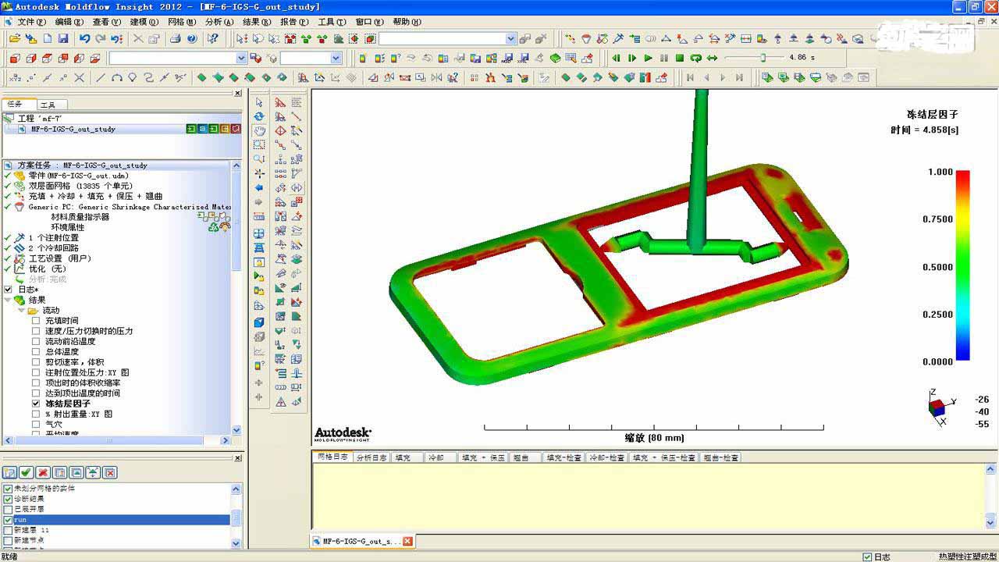The image size is (999, 562).
Task: Close the MF-6-IGS-G_out_s document tab
Action: click(x=407, y=541)
